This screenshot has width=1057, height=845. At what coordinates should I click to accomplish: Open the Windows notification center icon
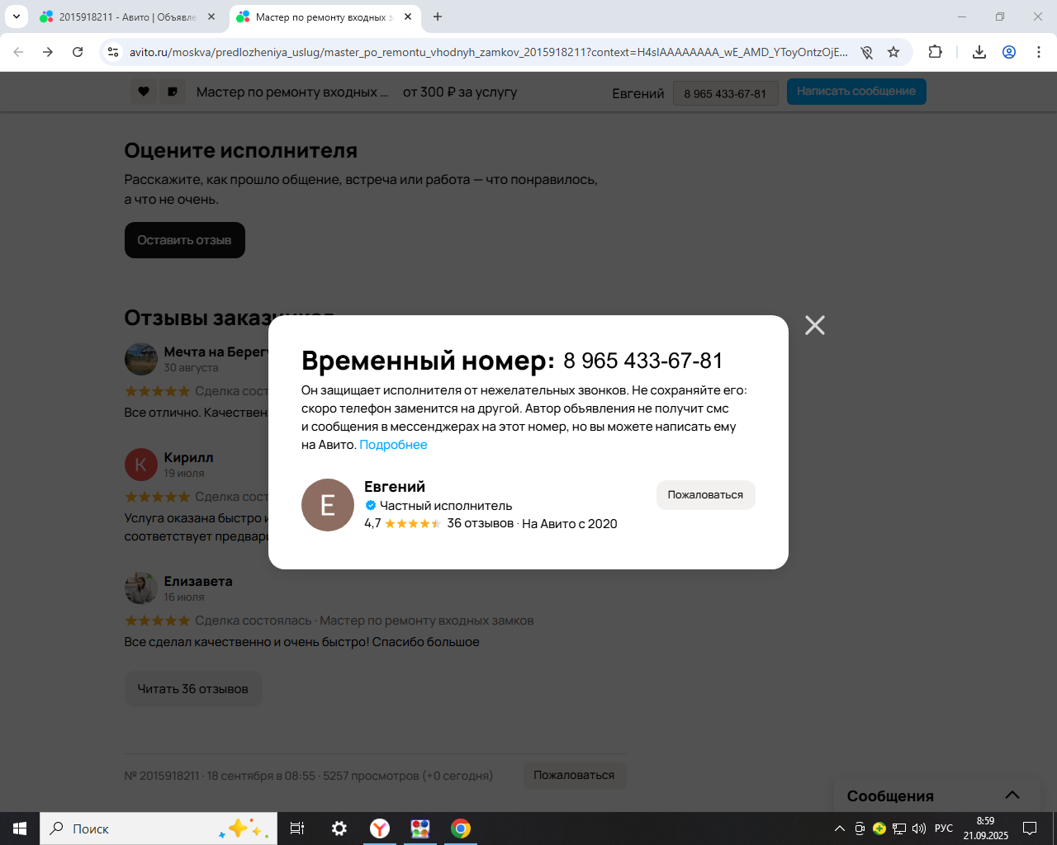pos(1030,828)
